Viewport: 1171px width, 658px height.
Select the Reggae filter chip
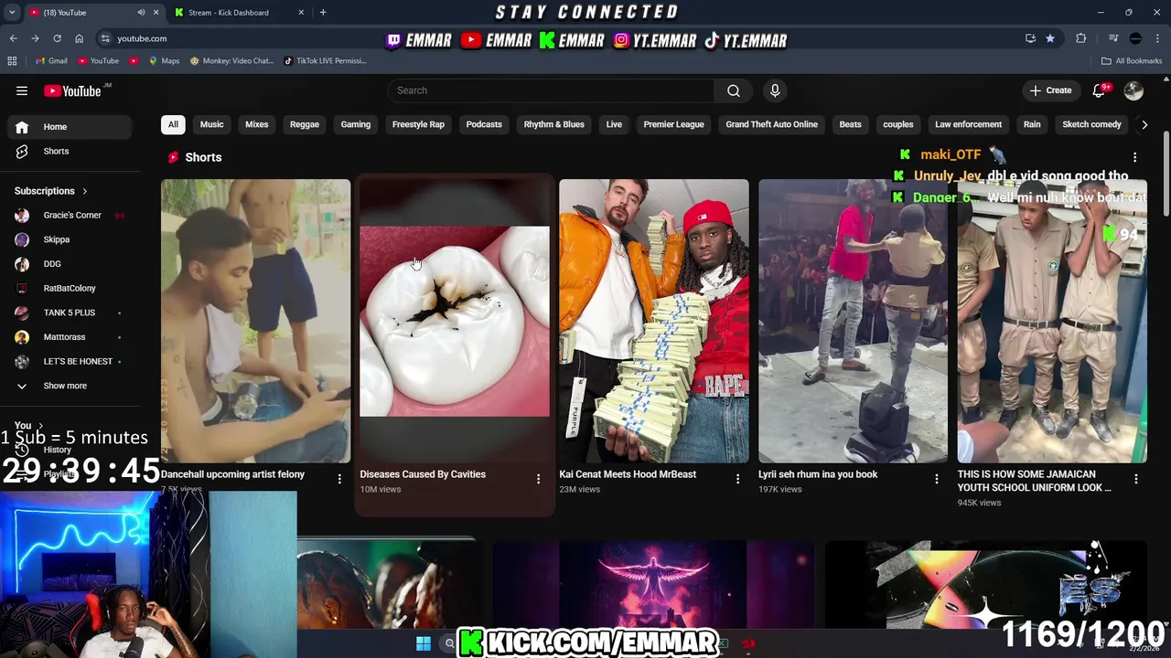tap(305, 124)
